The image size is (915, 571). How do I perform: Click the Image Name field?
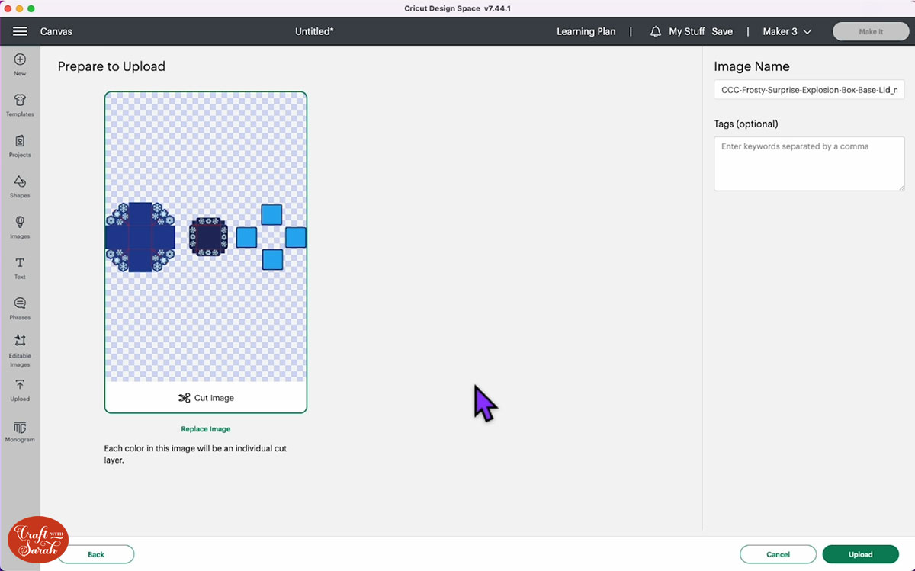click(x=809, y=89)
